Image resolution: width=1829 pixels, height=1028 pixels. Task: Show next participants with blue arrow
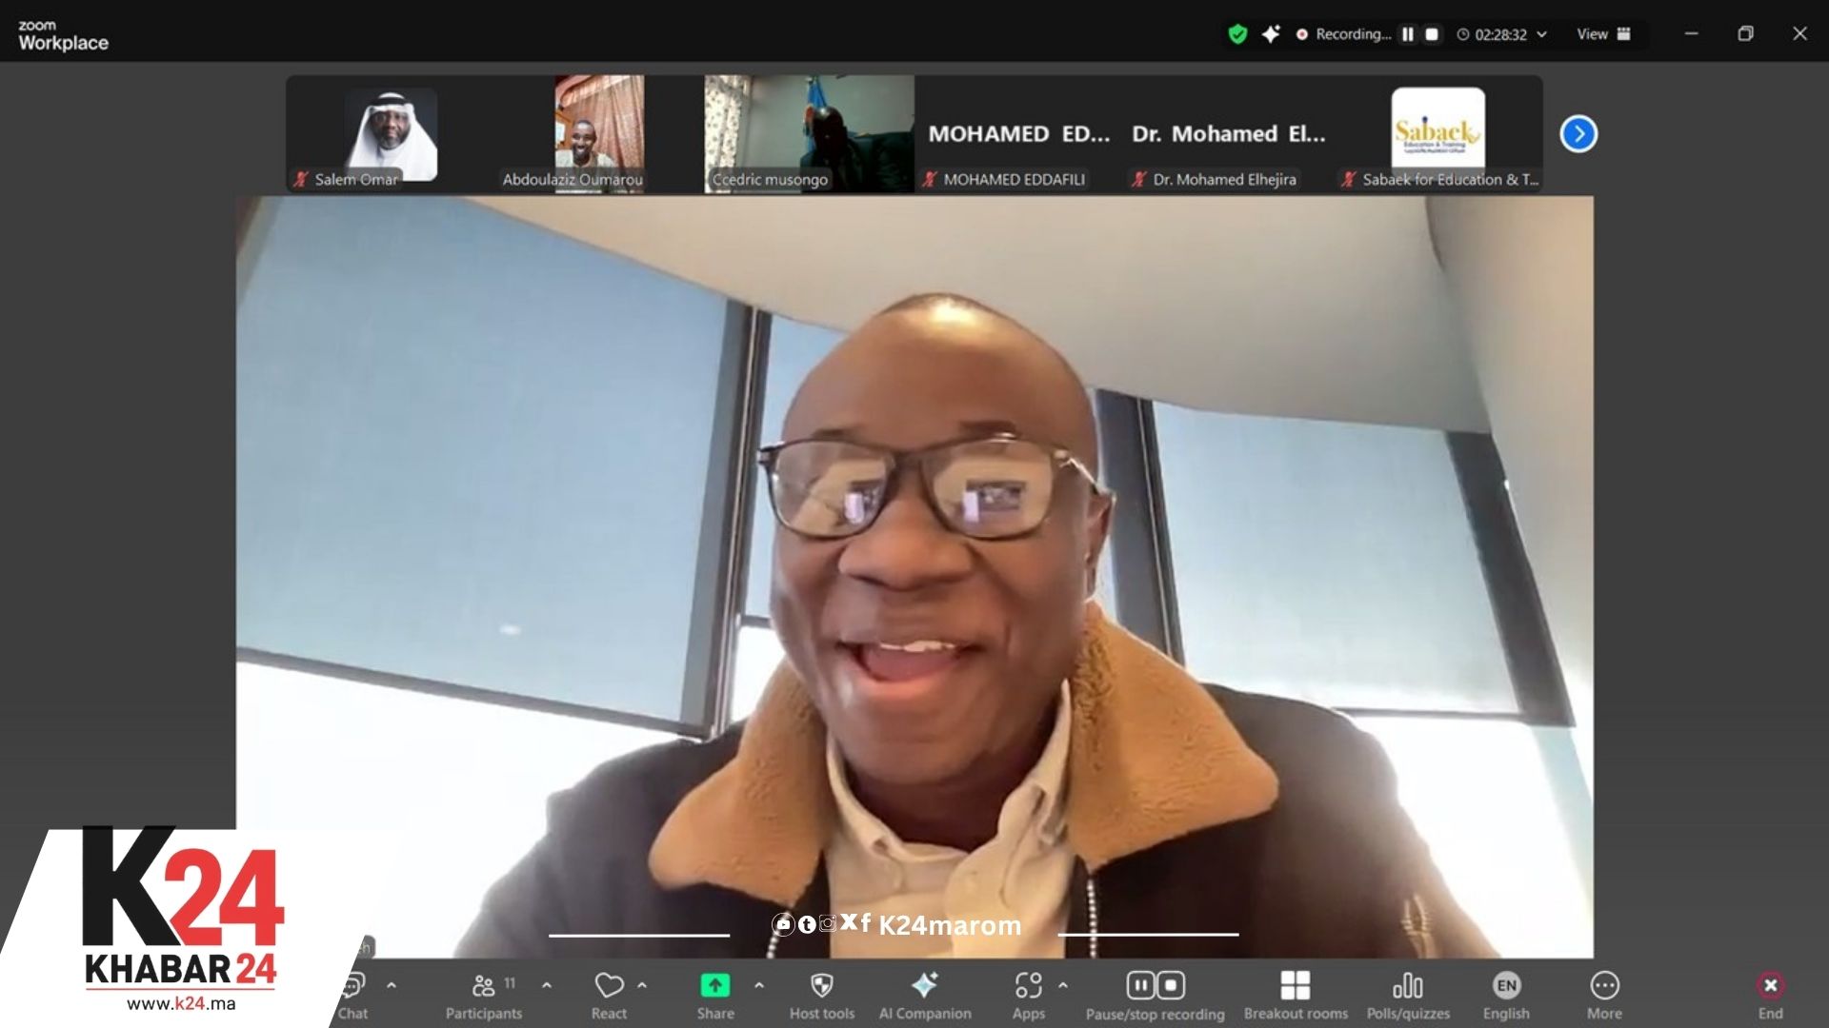pyautogui.click(x=1578, y=134)
